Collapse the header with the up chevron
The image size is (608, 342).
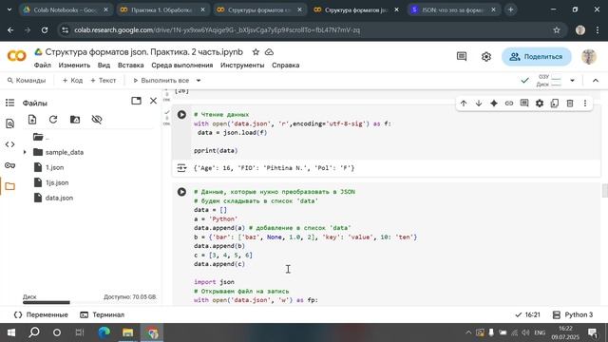(x=596, y=80)
